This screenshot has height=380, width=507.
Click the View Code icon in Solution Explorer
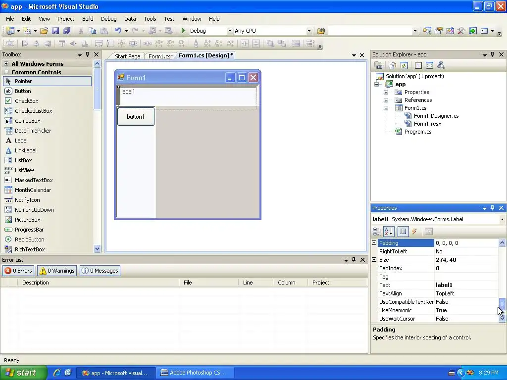(x=418, y=66)
